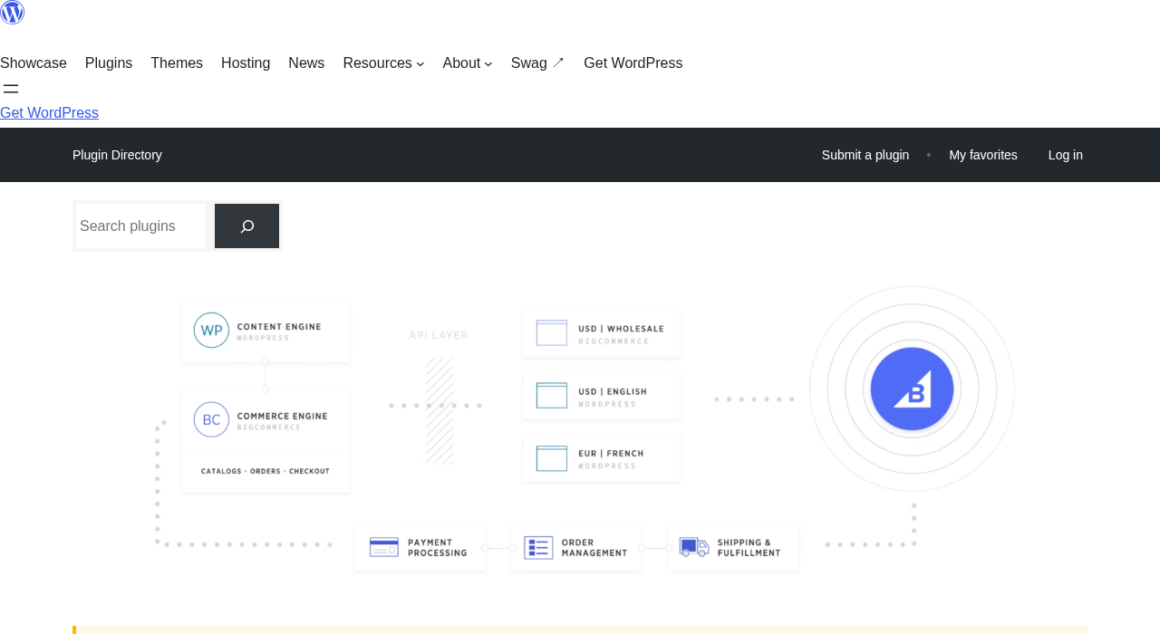The width and height of the screenshot is (1160, 634).
Task: Click Get WordPress in the navigation bar
Action: click(633, 63)
